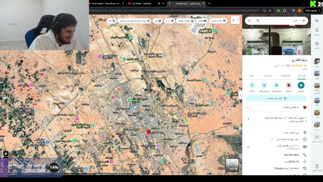Image resolution: width=323 pixels, height=182 pixels.
Task: Click the address location pin icon
Action: click(305, 133)
